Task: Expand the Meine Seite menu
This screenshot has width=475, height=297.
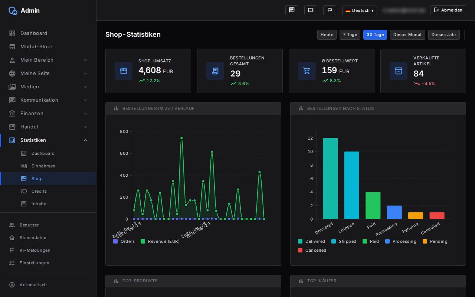Action: click(48, 73)
